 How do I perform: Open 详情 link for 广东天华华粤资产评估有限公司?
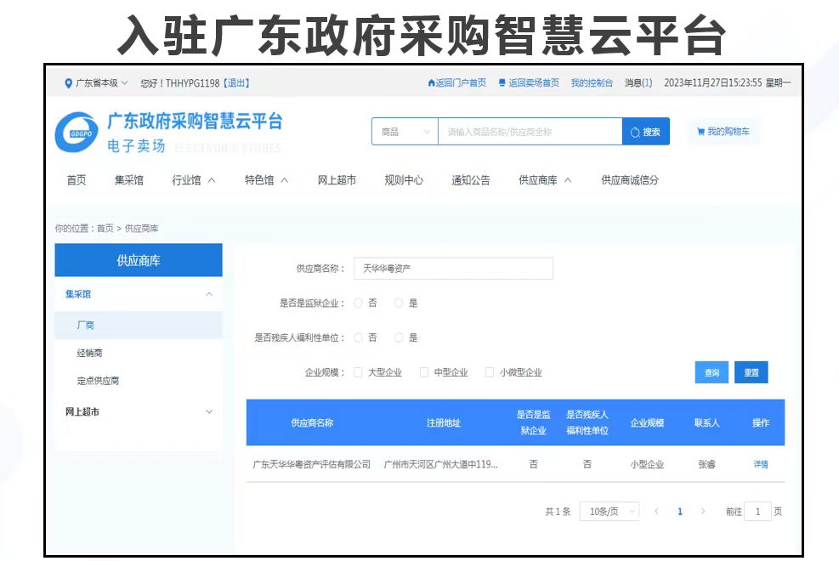pos(760,465)
